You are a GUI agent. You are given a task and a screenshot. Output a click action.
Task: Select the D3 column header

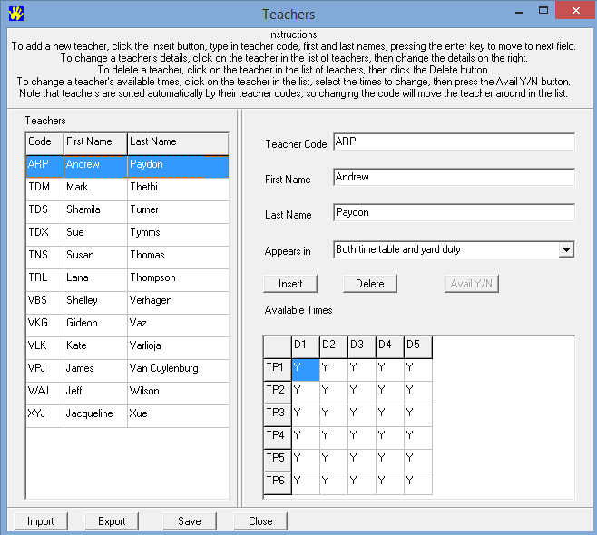pos(362,346)
